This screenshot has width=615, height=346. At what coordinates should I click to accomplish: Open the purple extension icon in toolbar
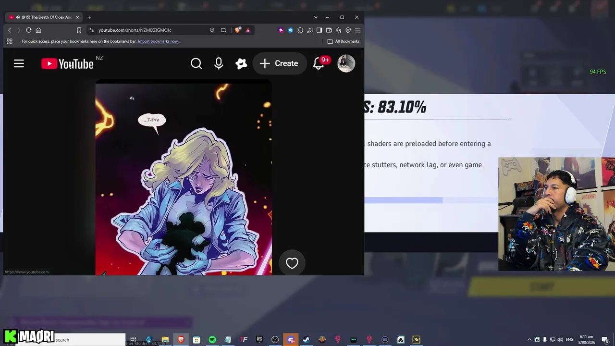point(281,30)
